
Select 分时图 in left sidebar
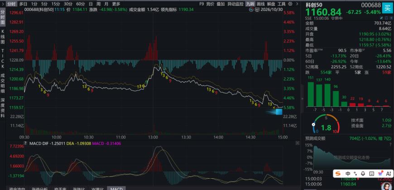click(x=3, y=17)
